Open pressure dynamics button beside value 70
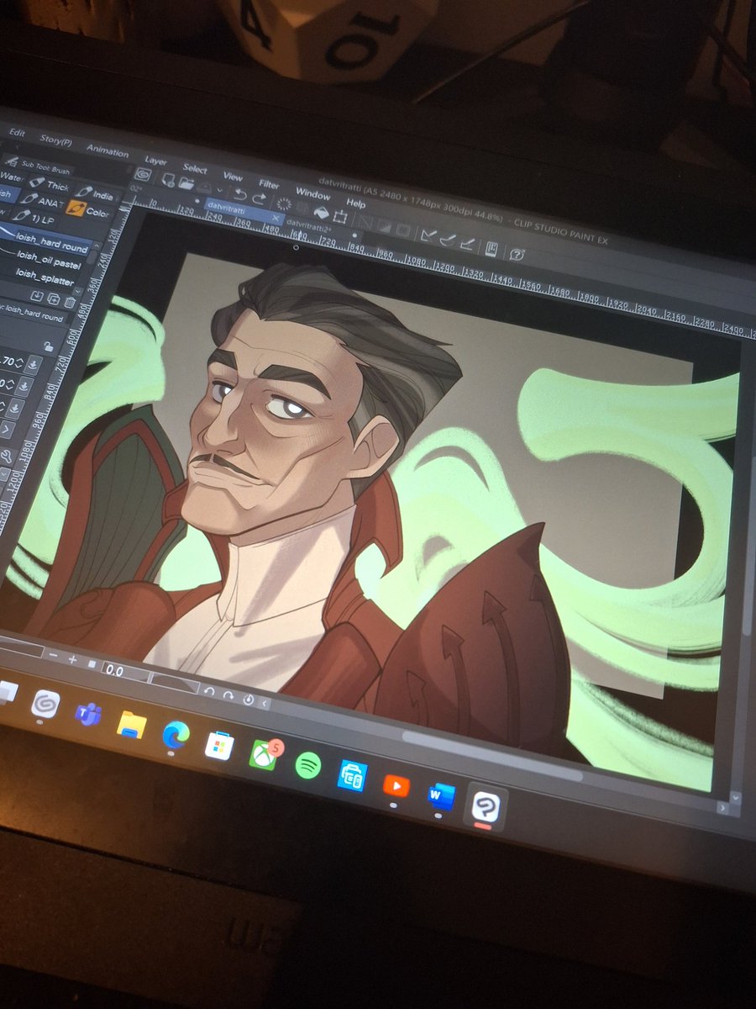The width and height of the screenshot is (756, 1009). point(33,365)
